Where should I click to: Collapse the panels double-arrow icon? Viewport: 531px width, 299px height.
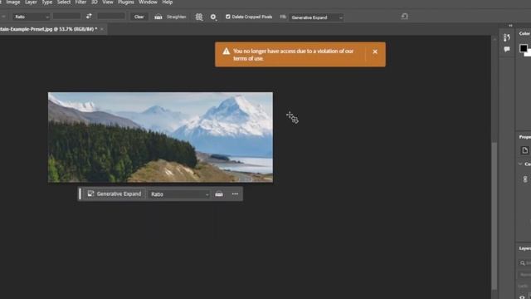pos(511,26)
